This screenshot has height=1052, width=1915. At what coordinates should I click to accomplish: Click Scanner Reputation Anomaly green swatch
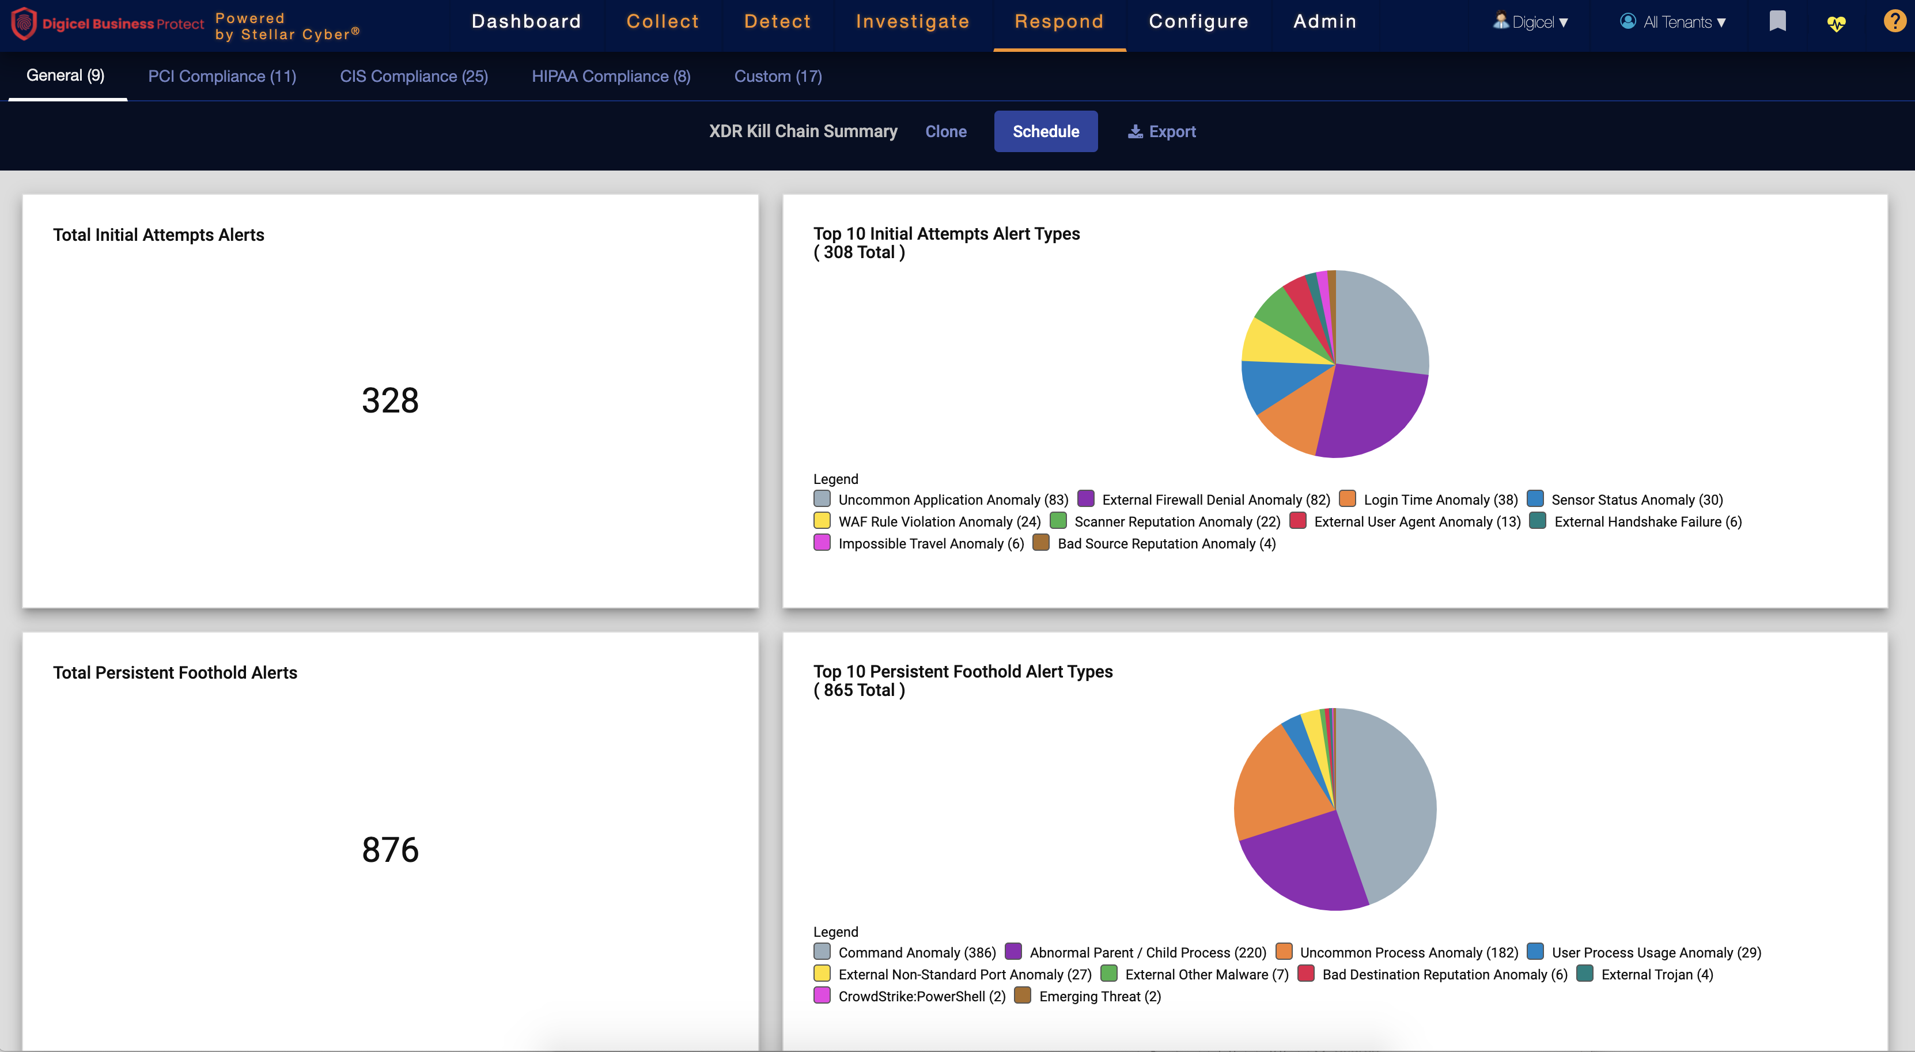click(1058, 520)
